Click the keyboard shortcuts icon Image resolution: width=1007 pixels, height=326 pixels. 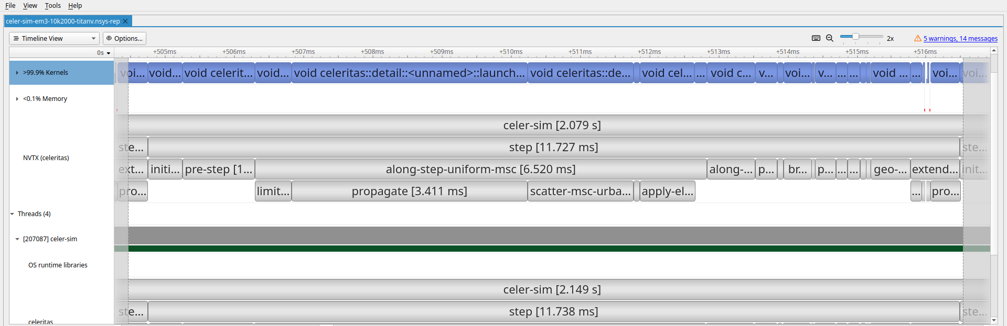816,38
